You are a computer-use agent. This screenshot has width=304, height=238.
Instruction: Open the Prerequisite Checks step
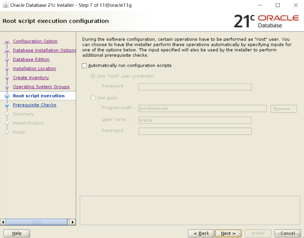[x=35, y=105]
